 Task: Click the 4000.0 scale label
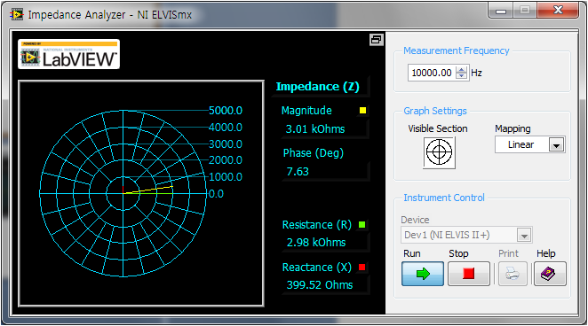[226, 127]
